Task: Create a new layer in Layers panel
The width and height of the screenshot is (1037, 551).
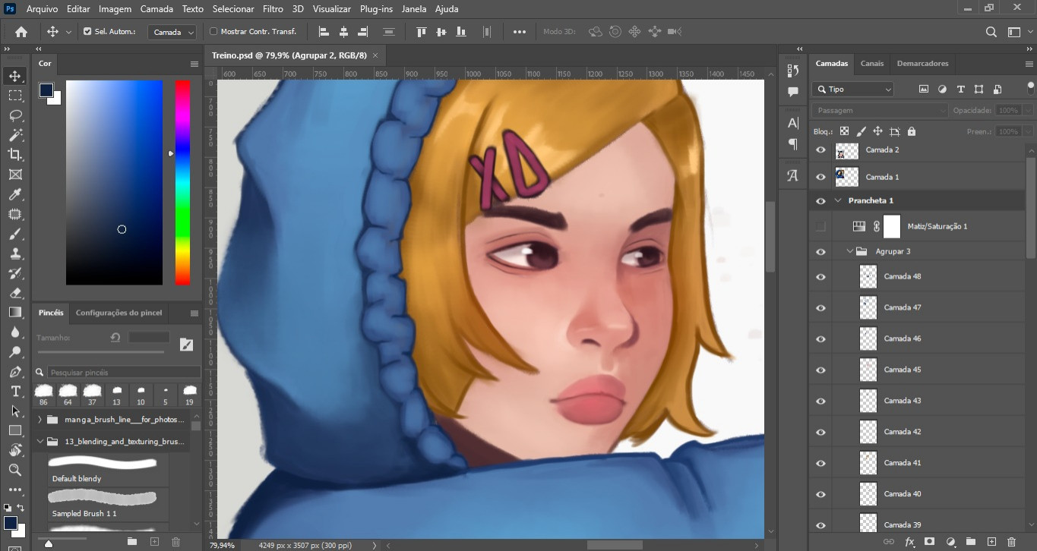Action: (x=991, y=542)
